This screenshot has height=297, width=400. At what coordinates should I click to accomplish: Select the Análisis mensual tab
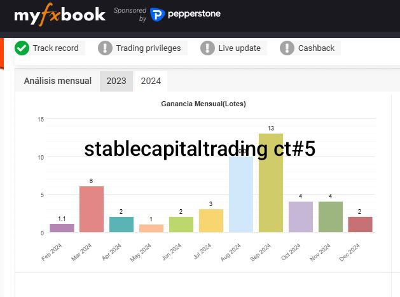coord(57,81)
